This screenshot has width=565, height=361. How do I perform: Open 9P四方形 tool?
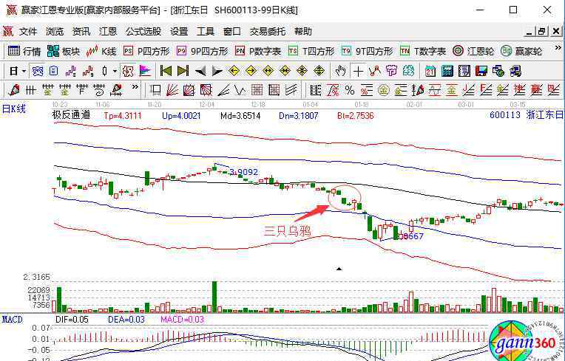[x=202, y=52]
